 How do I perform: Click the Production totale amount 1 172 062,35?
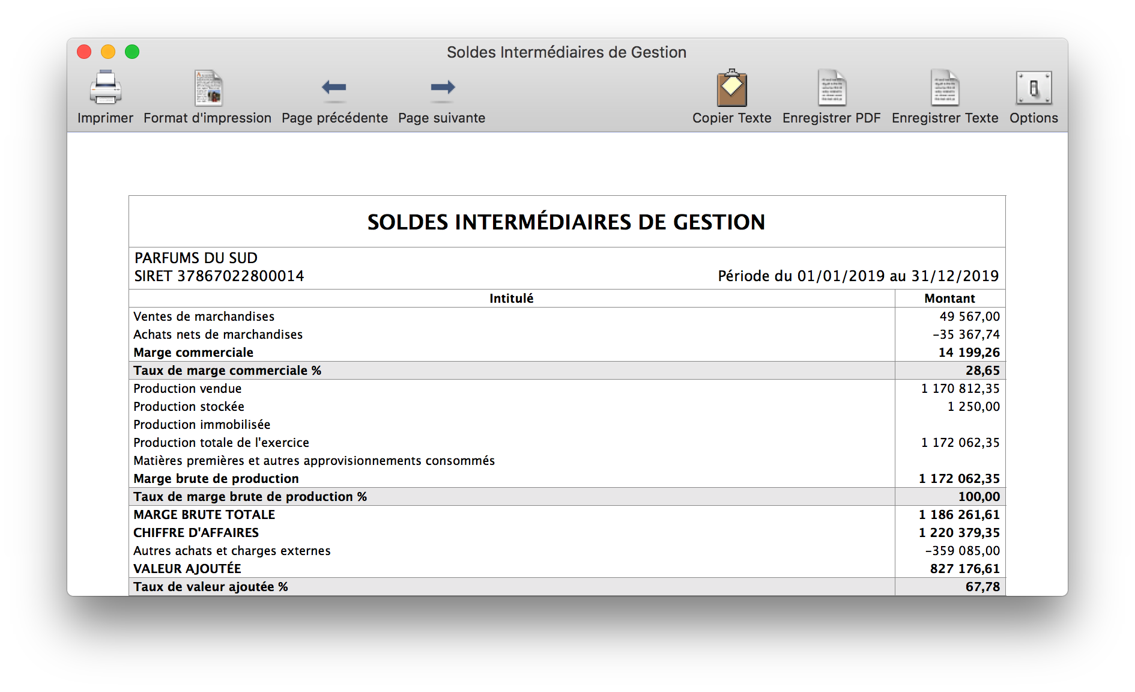coord(961,443)
